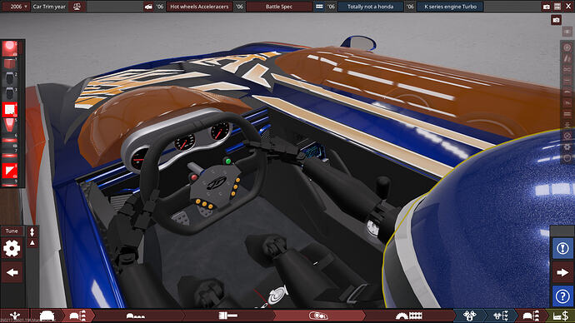Open the gear settings icon under Tune

(12, 249)
